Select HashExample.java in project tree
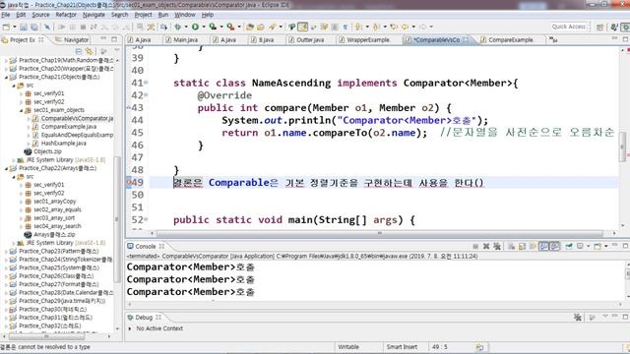Image resolution: width=630 pixels, height=354 pixels. pyautogui.click(x=63, y=143)
